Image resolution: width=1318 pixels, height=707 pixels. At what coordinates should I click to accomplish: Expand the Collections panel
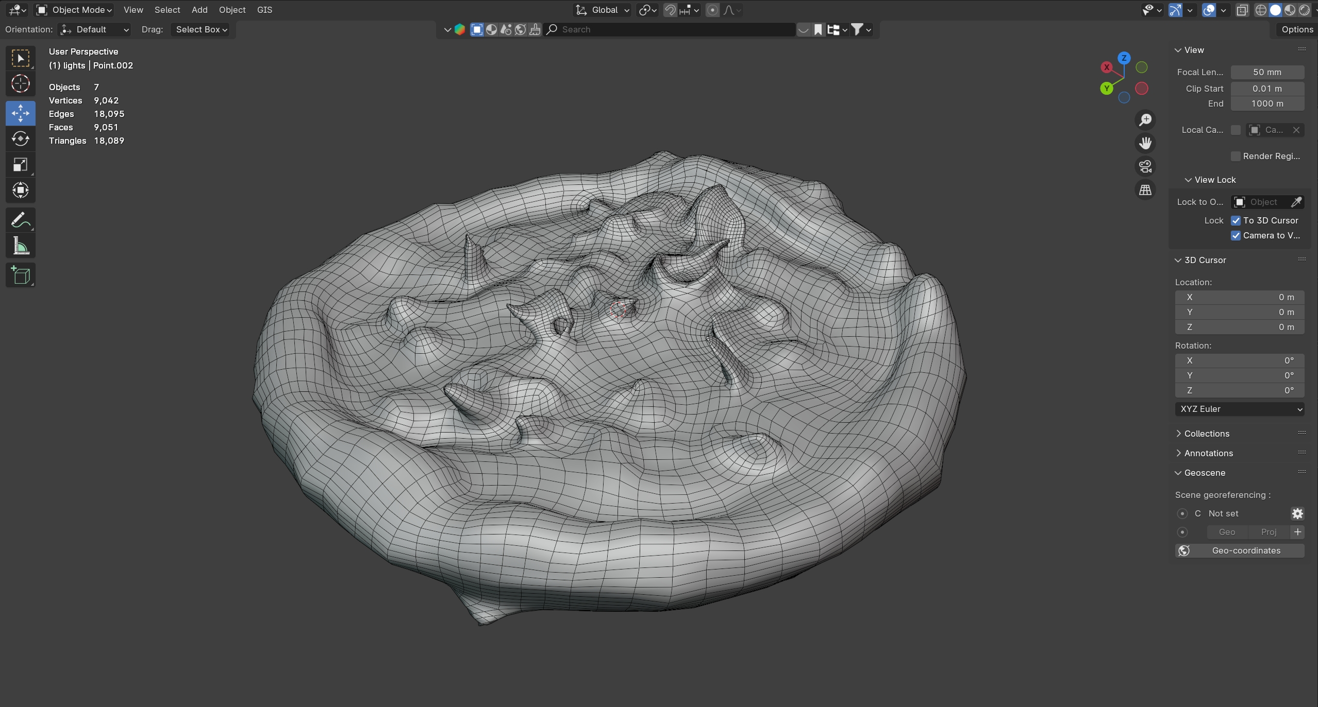pyautogui.click(x=1206, y=434)
